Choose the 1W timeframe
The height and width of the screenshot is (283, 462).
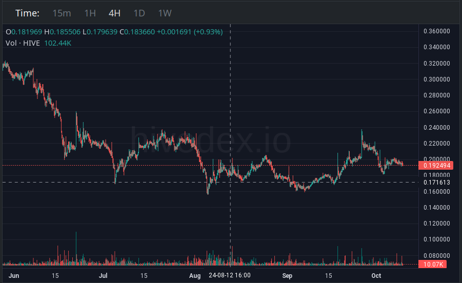165,13
